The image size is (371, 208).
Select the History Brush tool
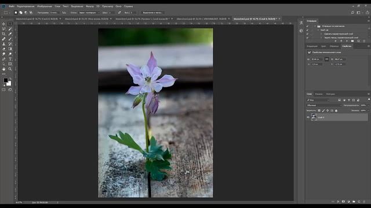point(10,44)
